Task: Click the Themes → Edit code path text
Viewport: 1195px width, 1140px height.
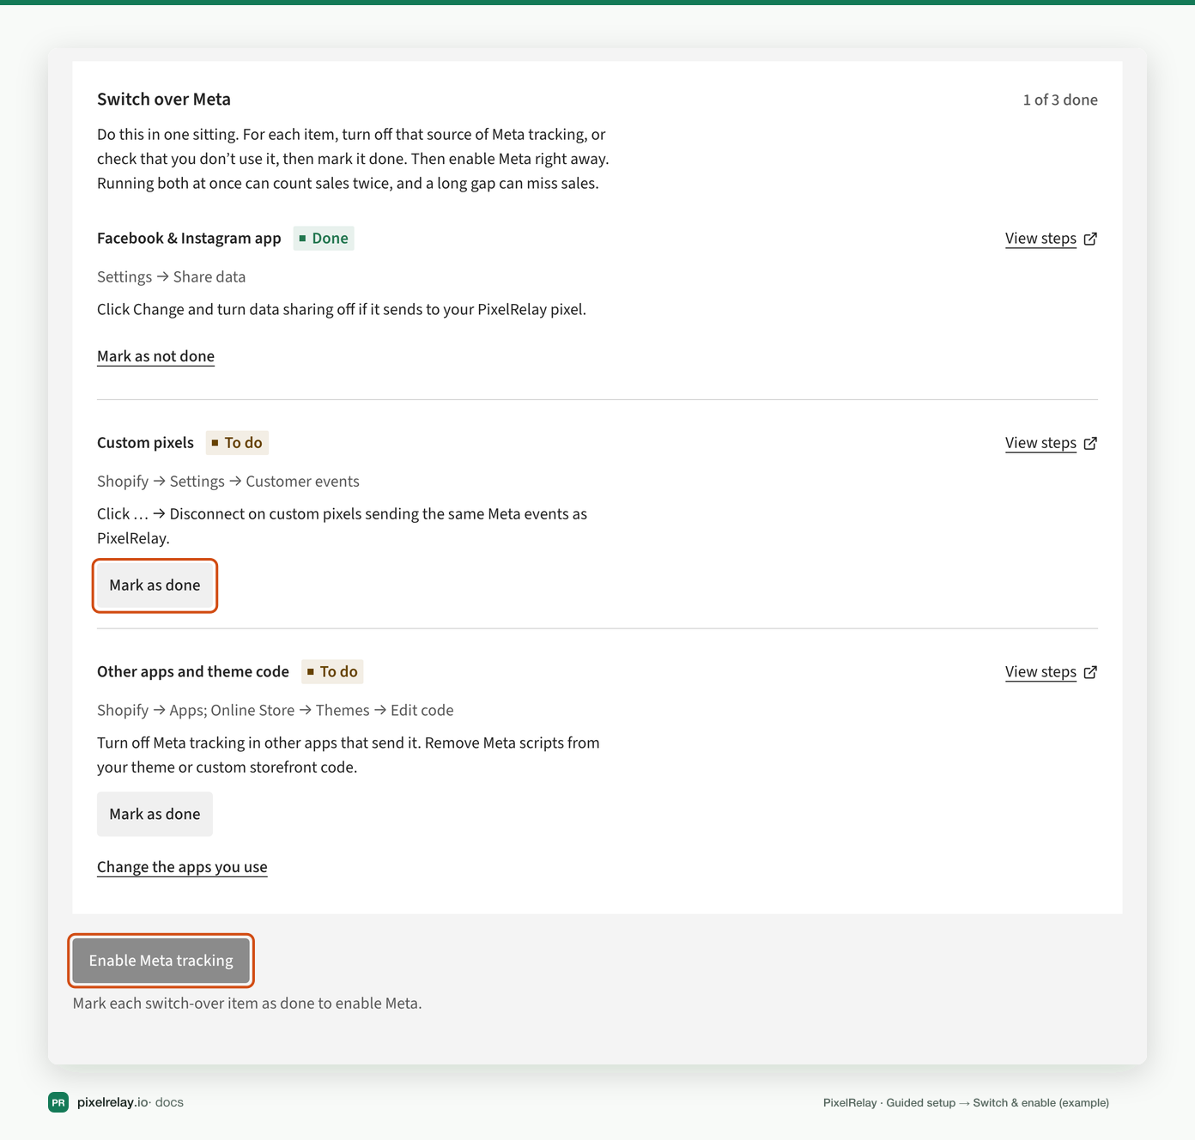Action: tap(385, 711)
